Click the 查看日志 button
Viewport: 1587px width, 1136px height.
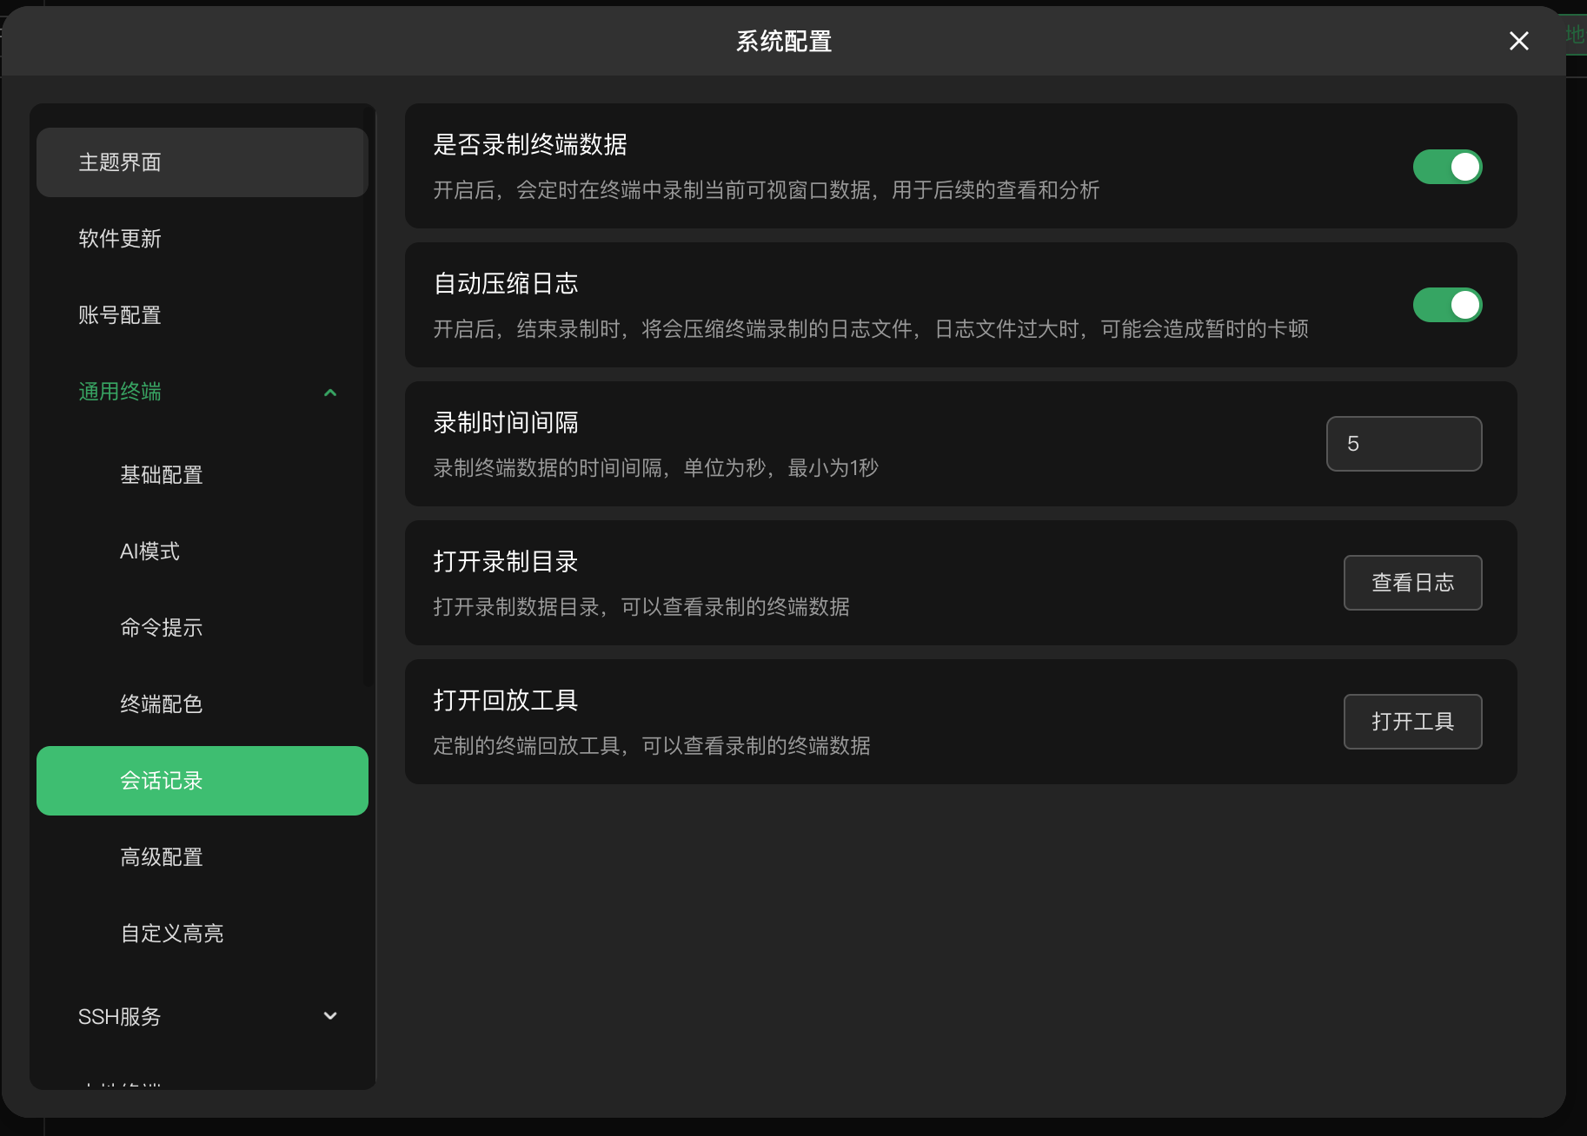1412,582
